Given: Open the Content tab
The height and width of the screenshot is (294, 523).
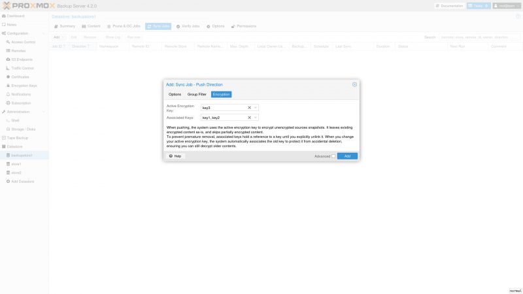Looking at the screenshot, I should click(x=91, y=26).
